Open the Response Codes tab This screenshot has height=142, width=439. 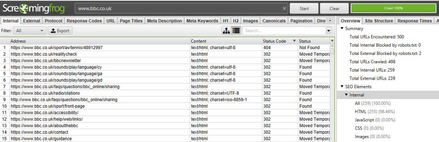tap(84, 21)
